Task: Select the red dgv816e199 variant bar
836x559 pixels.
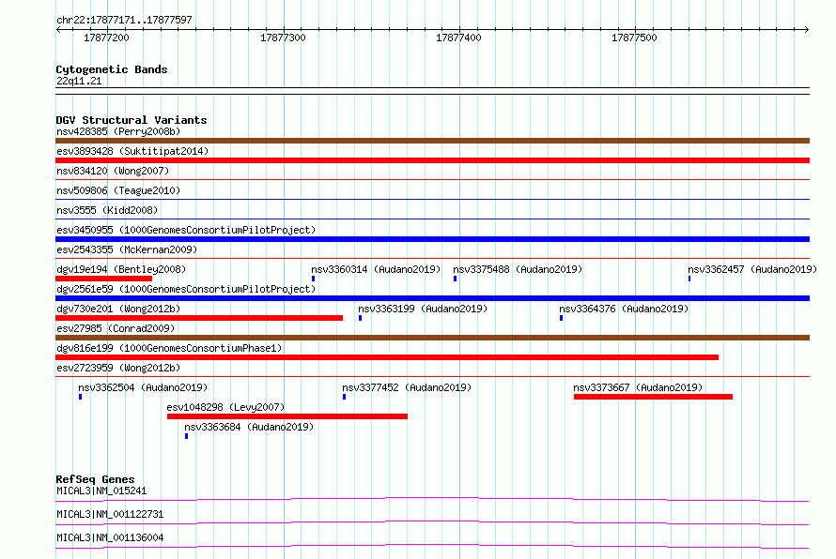Action: point(387,357)
